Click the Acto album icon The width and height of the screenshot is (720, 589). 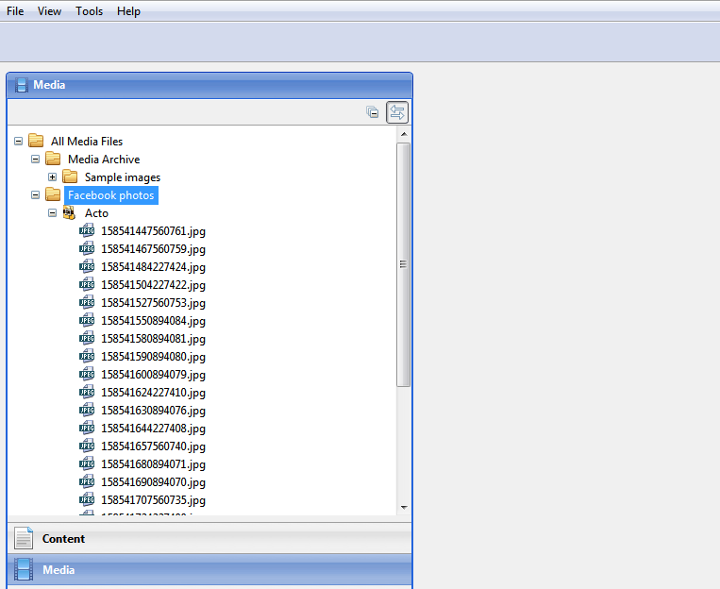(70, 213)
